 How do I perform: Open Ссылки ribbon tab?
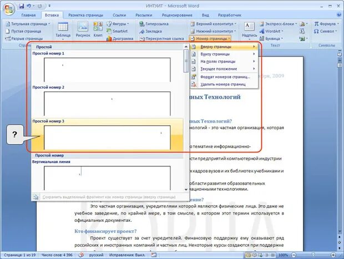(x=119, y=15)
